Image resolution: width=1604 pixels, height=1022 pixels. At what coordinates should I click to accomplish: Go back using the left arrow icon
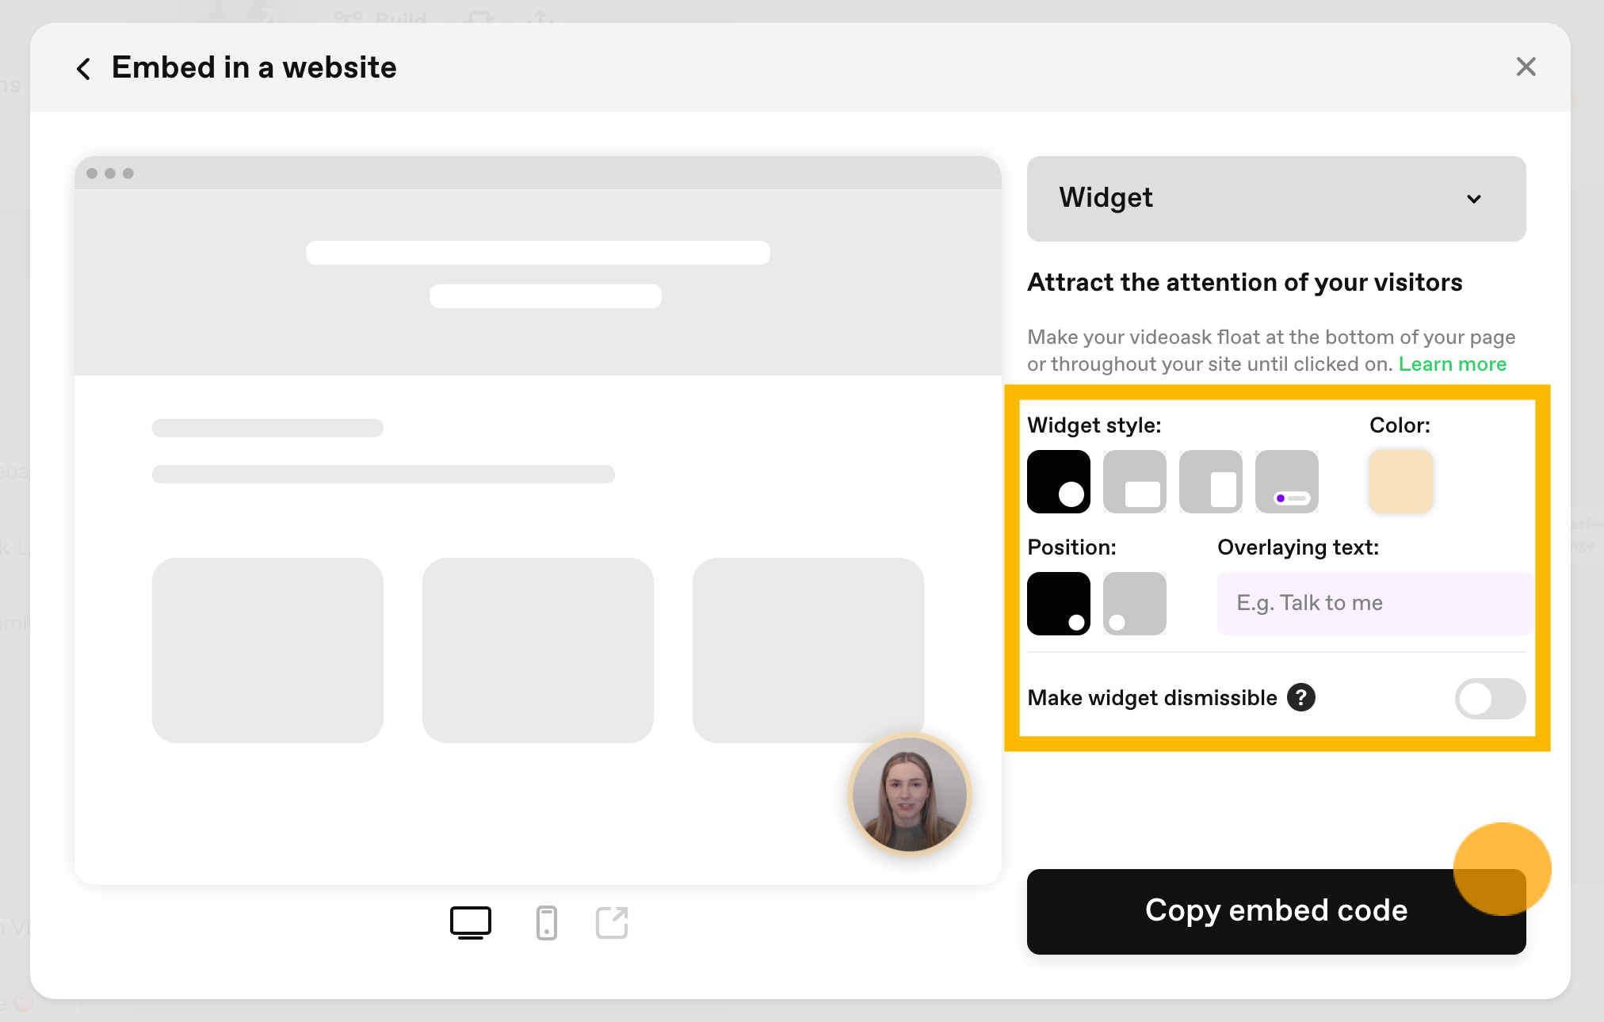(x=83, y=68)
